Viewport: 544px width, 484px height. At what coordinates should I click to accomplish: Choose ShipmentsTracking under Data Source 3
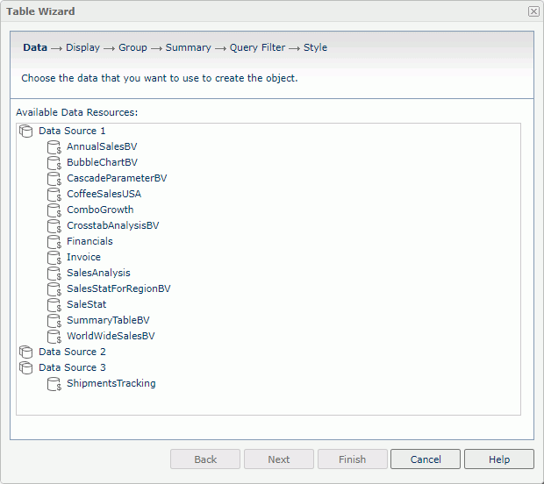[111, 383]
